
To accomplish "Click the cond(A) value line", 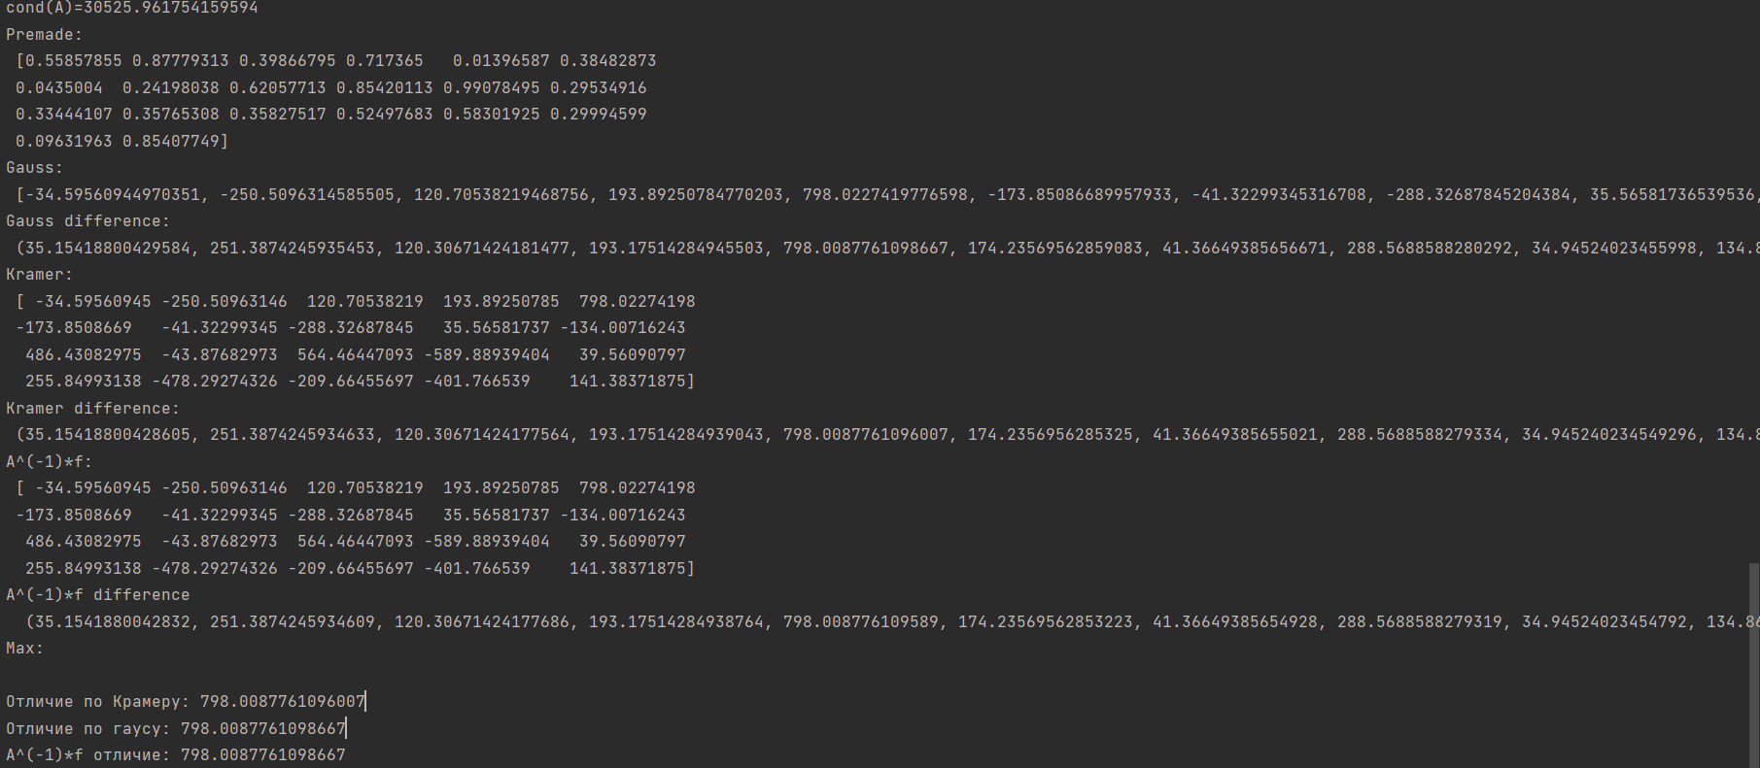I will (x=132, y=8).
